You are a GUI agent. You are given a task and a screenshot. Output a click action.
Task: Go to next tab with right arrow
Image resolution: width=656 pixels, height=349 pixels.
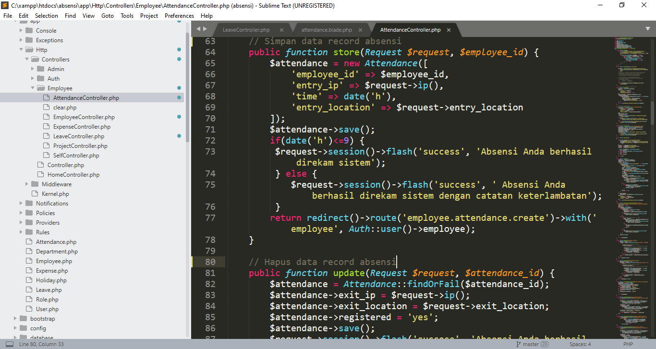click(205, 29)
